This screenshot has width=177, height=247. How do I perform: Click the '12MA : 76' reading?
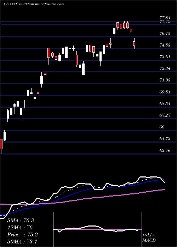pyautogui.click(x=20, y=228)
